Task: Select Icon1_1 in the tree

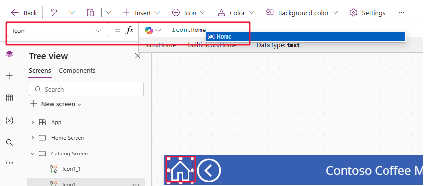Action: pyautogui.click(x=72, y=169)
